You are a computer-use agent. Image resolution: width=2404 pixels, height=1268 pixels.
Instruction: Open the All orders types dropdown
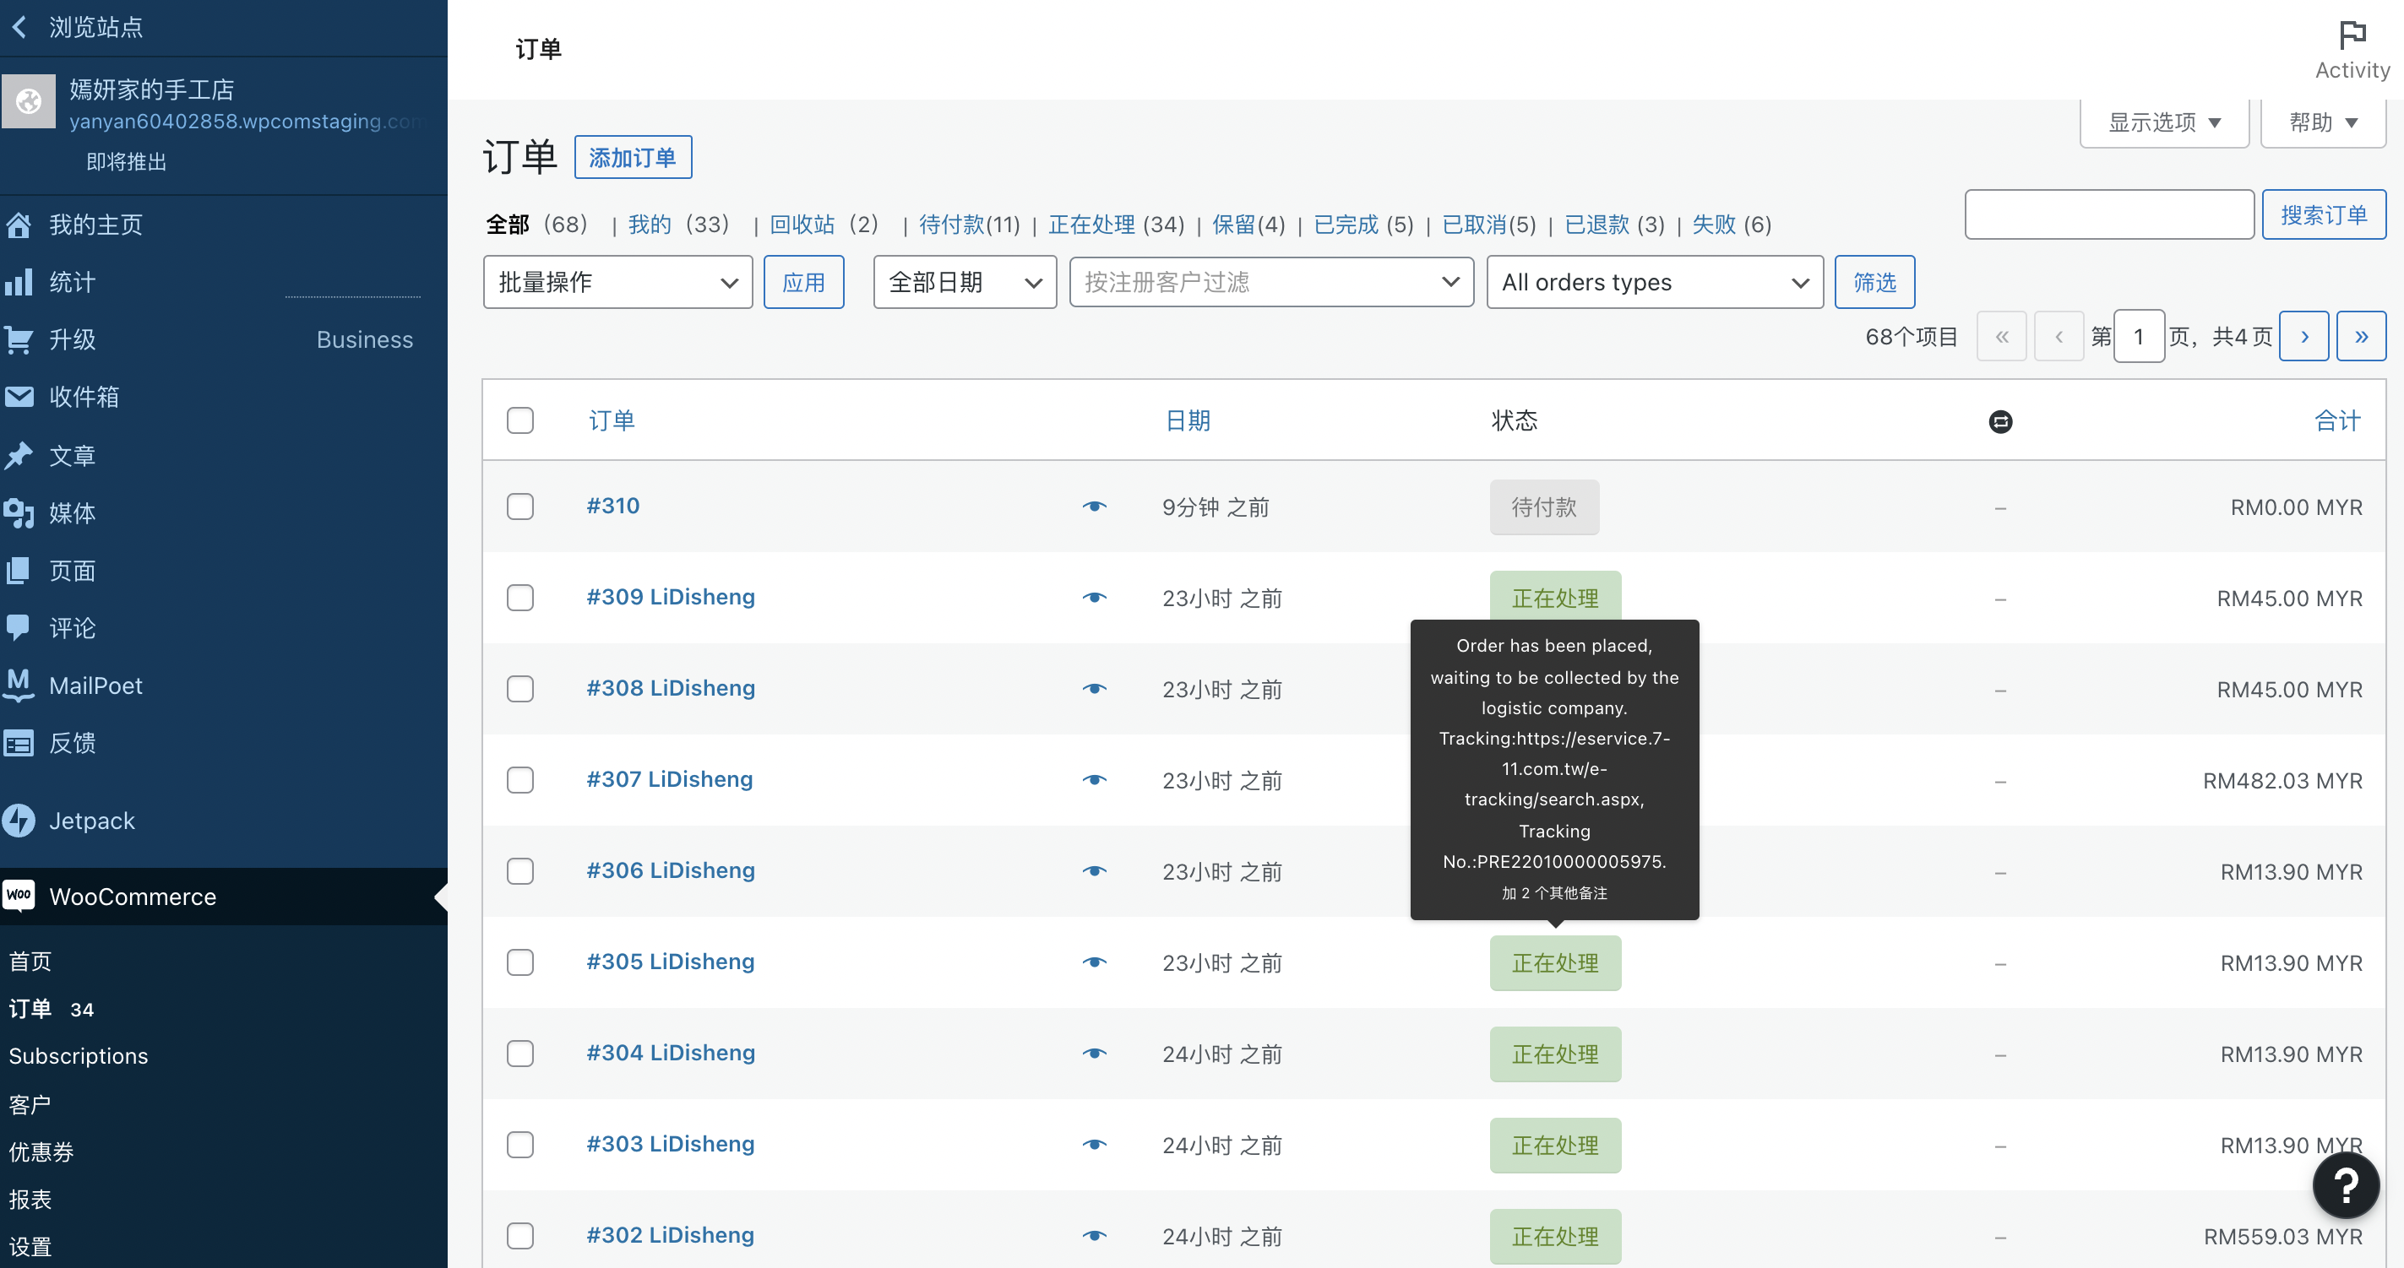coord(1655,282)
